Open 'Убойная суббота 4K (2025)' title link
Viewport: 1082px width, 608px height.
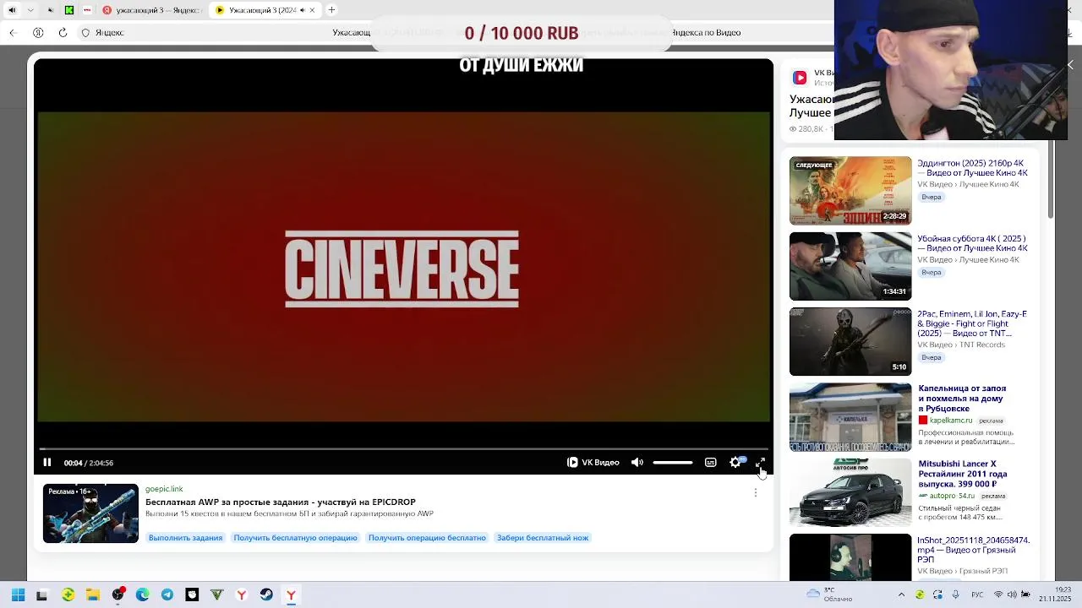point(972,244)
